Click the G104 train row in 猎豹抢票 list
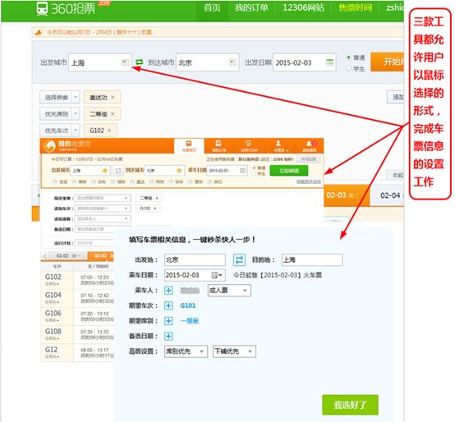The width and height of the screenshot is (455, 422). point(77,299)
